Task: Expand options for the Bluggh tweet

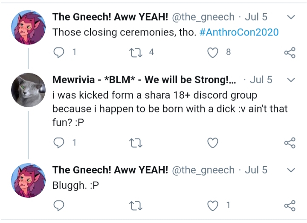Action: pyautogui.click(x=291, y=170)
